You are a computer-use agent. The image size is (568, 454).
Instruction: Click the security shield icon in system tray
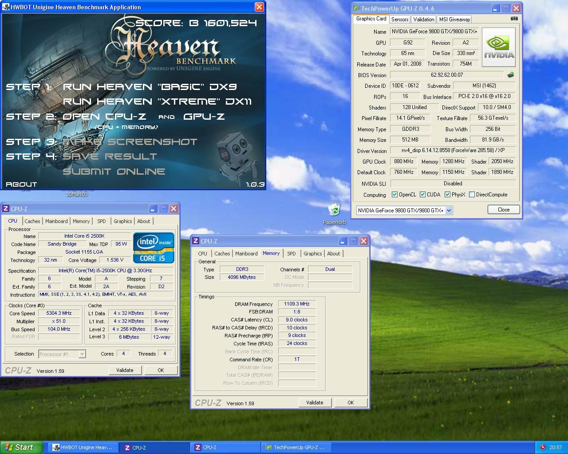point(543,447)
